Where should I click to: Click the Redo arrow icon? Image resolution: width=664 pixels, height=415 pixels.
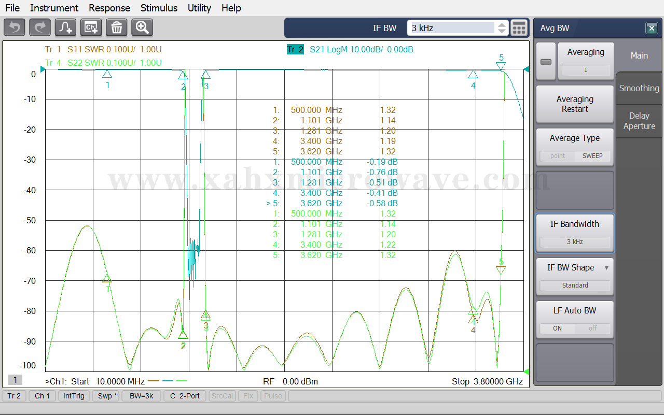[x=40, y=27]
